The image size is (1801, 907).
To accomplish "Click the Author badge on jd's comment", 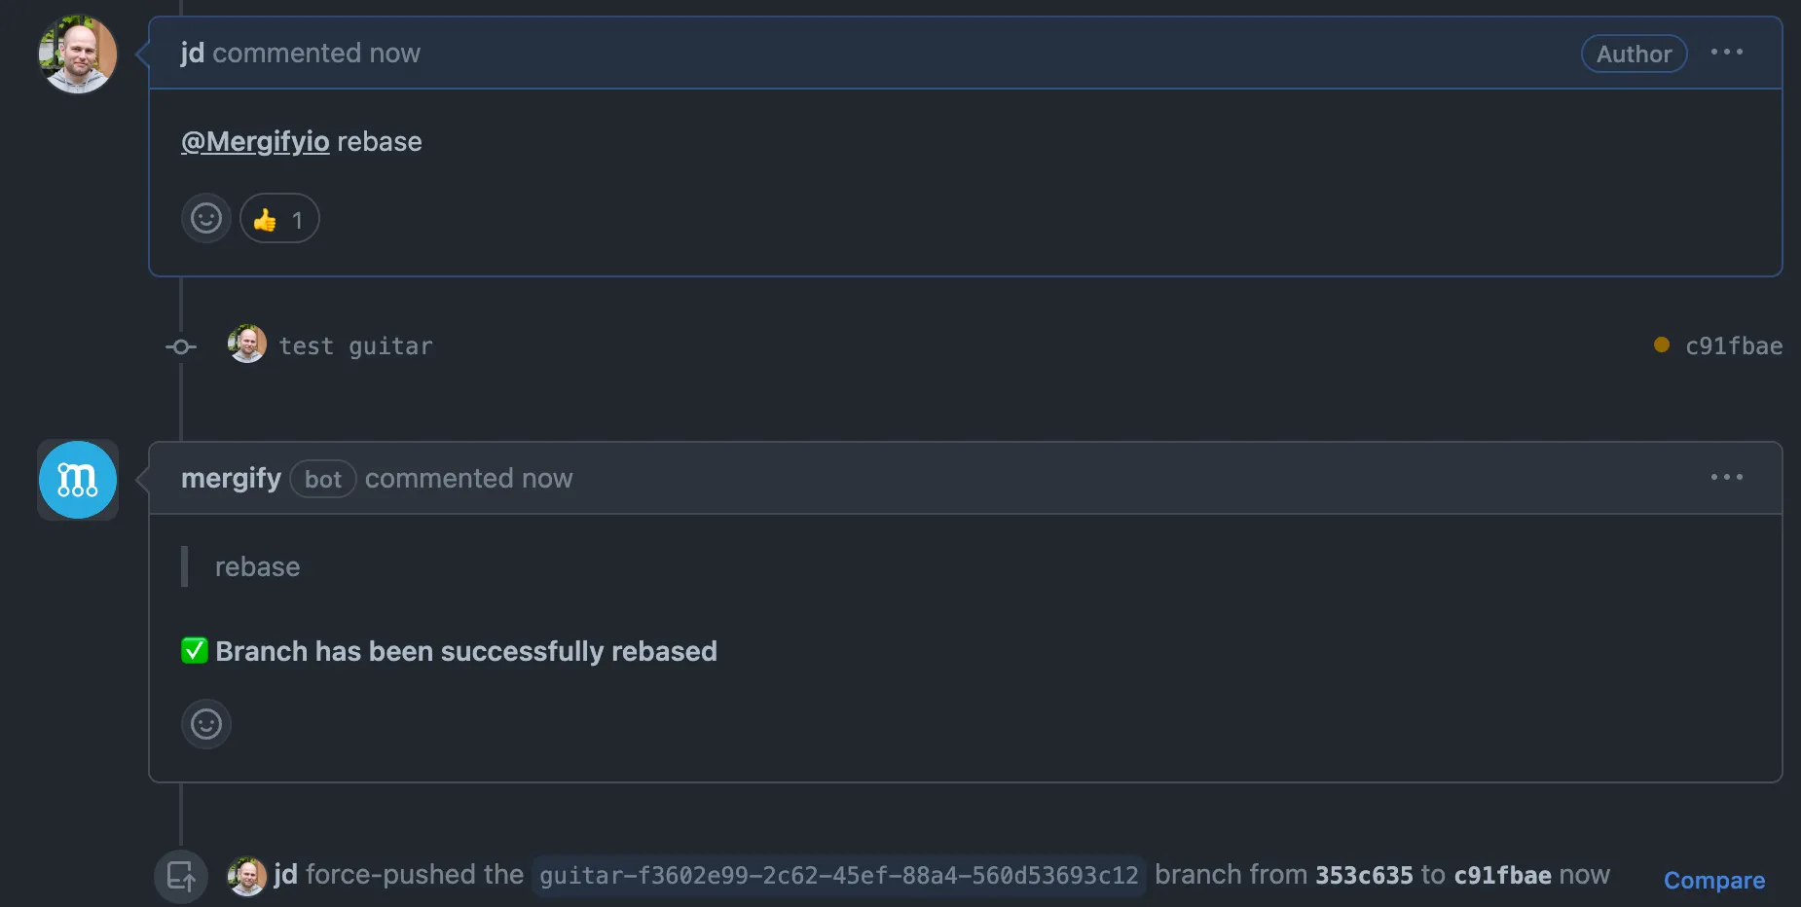I will pos(1634,54).
